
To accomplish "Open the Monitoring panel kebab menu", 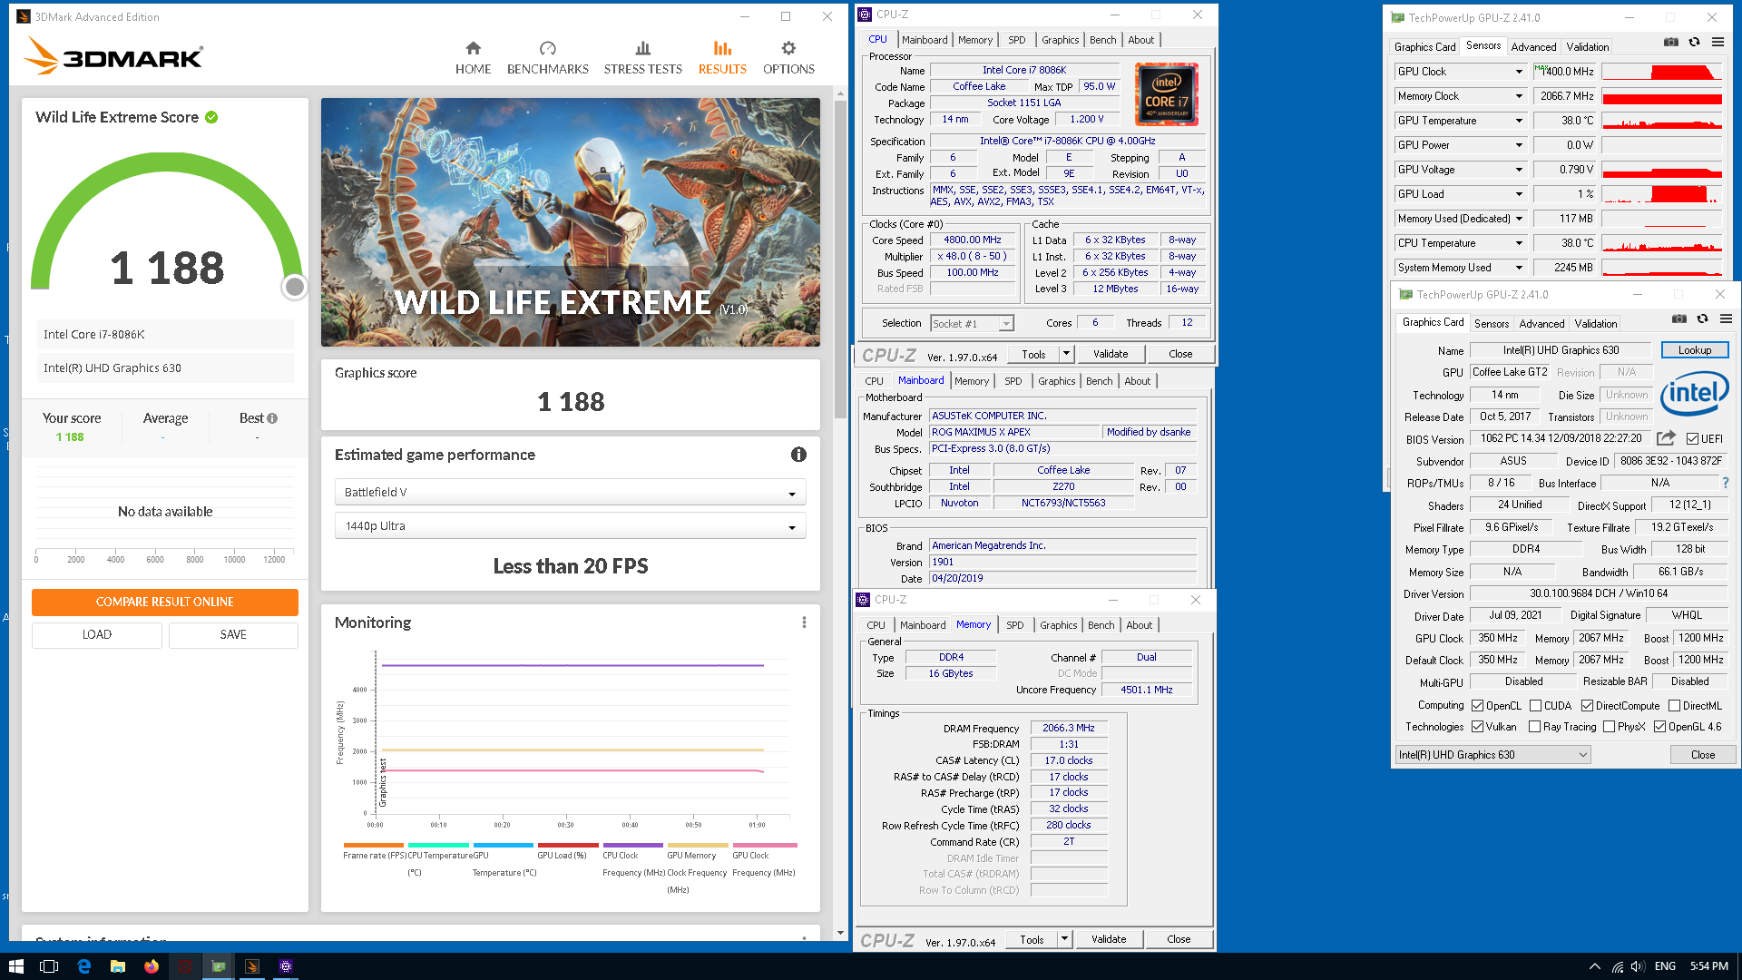I will (x=804, y=622).
